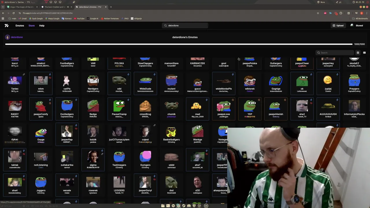
Task: Open Chrome three-dot menu
Action: click(367, 13)
